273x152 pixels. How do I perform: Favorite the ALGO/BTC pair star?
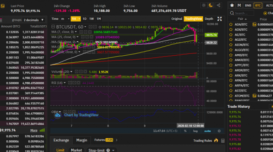click(231, 50)
